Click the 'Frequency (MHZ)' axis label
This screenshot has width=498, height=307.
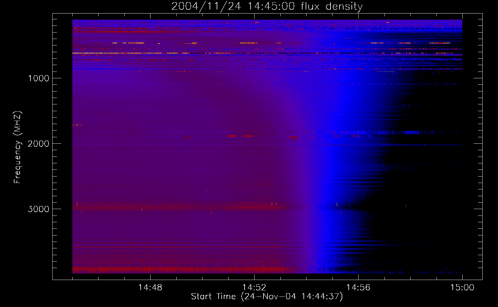tap(17, 147)
